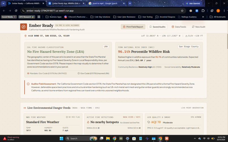The image size is (228, 142).
Task: Open the Chrome profile avatar
Action: [218, 11]
